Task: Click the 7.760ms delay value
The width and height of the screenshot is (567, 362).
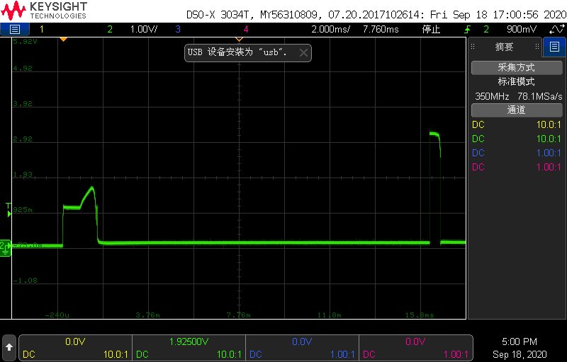Action: [x=381, y=29]
